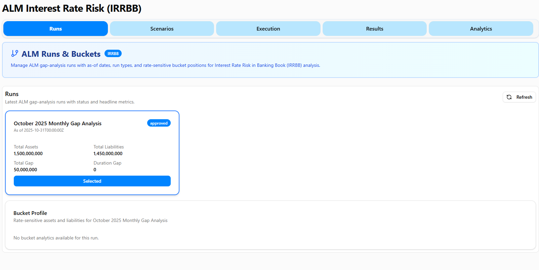The height and width of the screenshot is (270, 539).
Task: Click the IRRBB badge
Action: (x=113, y=54)
